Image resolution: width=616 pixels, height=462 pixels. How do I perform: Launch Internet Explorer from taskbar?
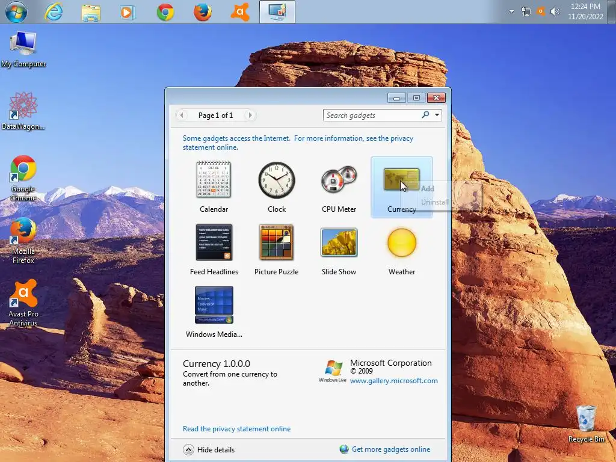click(x=54, y=12)
